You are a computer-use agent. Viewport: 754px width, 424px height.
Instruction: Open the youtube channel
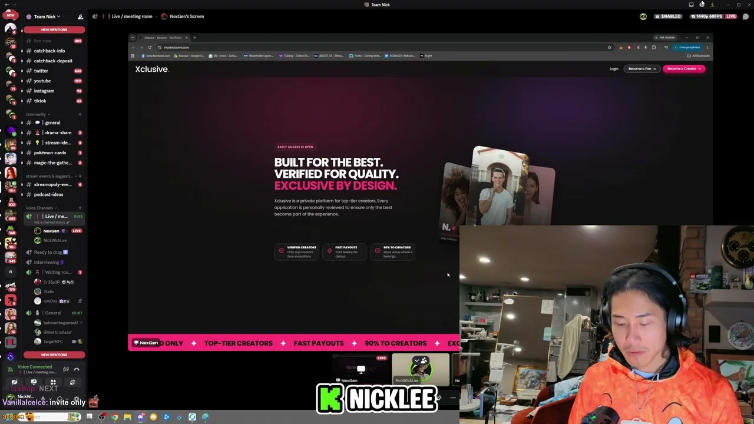point(54,81)
